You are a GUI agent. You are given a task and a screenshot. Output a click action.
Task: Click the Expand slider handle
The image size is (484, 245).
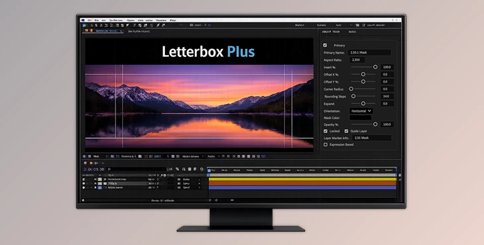pos(363,103)
